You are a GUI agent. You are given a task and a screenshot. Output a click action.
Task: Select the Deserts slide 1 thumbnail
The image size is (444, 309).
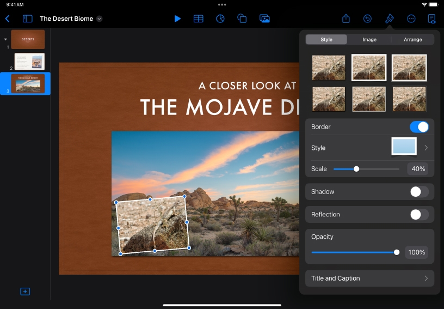pos(28,39)
